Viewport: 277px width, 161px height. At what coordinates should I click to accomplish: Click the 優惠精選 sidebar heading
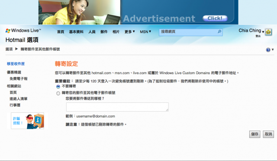click(x=14, y=72)
